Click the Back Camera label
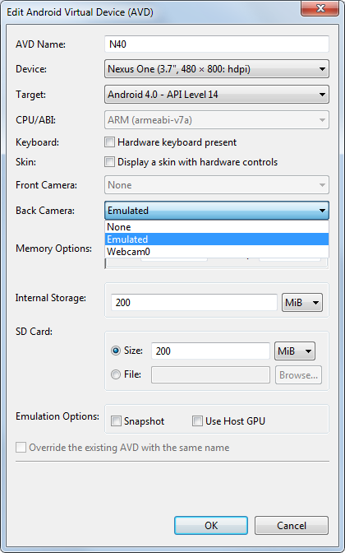This screenshot has width=345, height=553. coord(45,211)
